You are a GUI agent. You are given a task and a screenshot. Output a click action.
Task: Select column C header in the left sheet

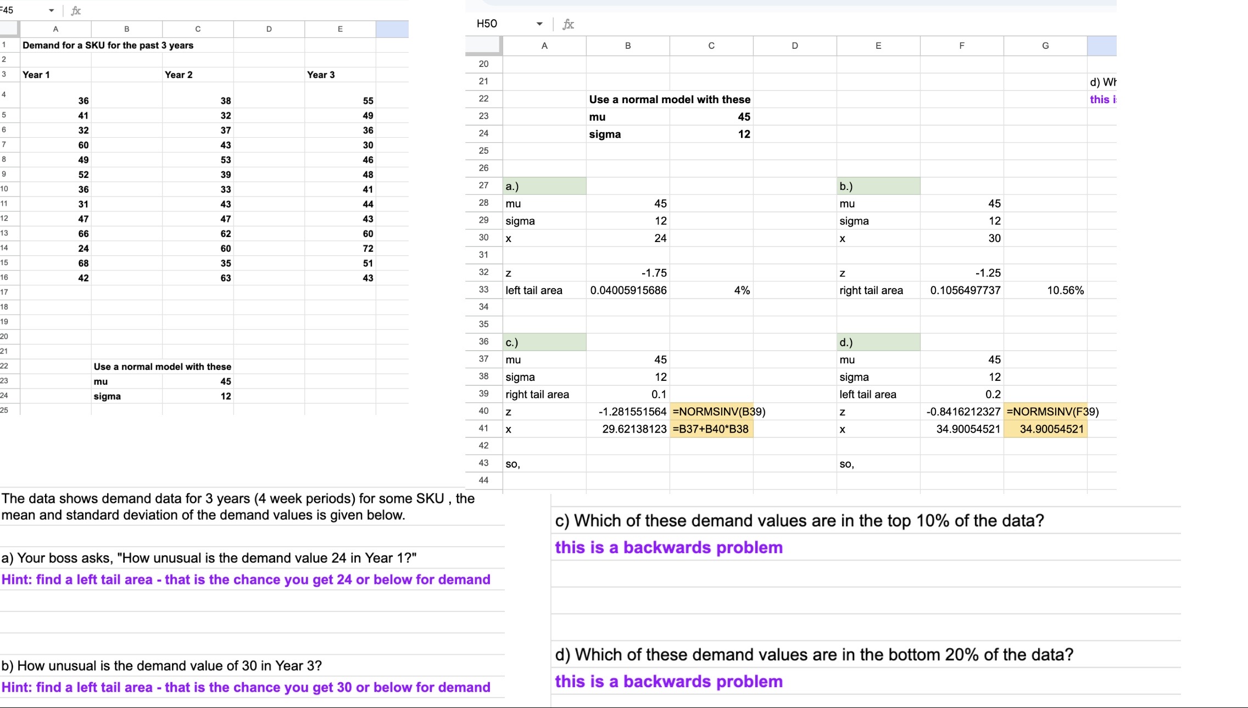[x=198, y=29]
